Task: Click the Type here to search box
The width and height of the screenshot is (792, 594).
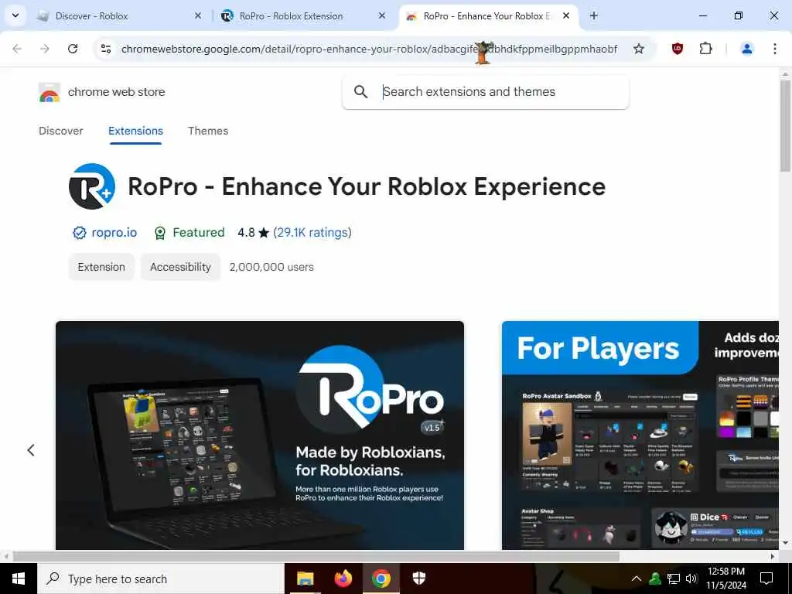Action: tap(161, 579)
